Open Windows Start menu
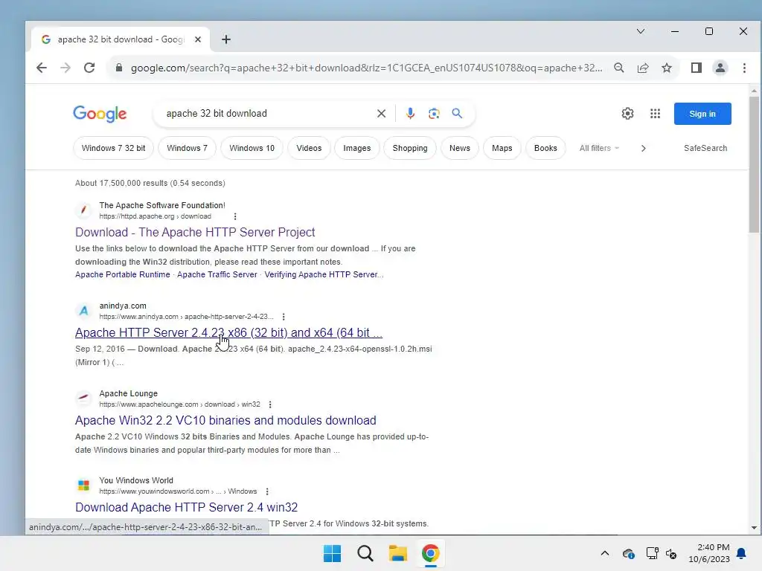This screenshot has height=571, width=762. (333, 553)
